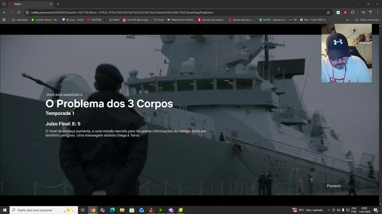Click the Pausado status label

coord(334,186)
